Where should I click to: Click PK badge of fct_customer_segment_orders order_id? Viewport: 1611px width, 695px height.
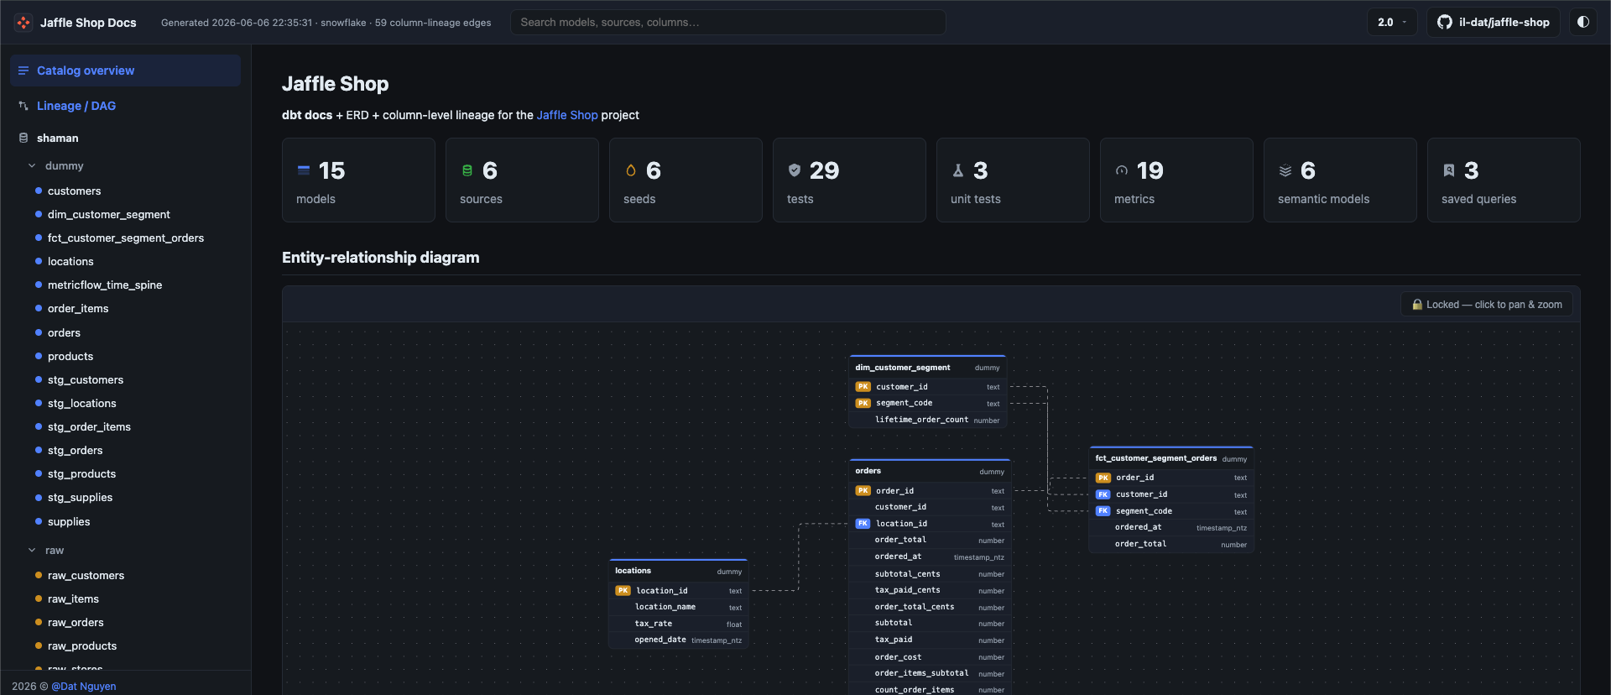[1103, 478]
